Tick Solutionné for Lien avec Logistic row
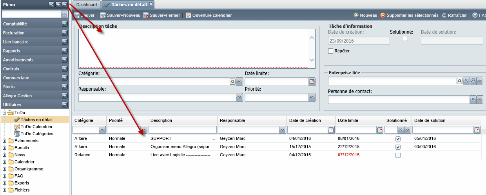486x195 pixels. pos(398,155)
